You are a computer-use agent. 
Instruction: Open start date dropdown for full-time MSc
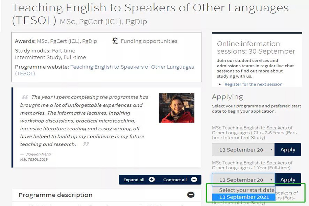[x=243, y=180]
